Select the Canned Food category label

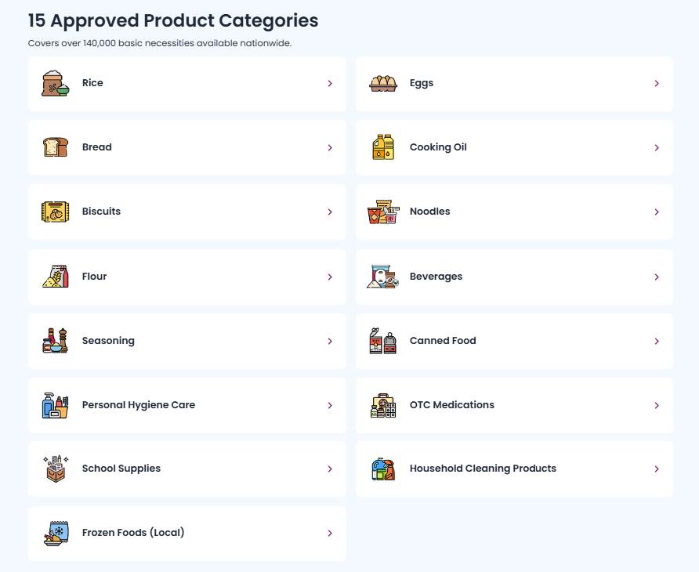tap(443, 341)
